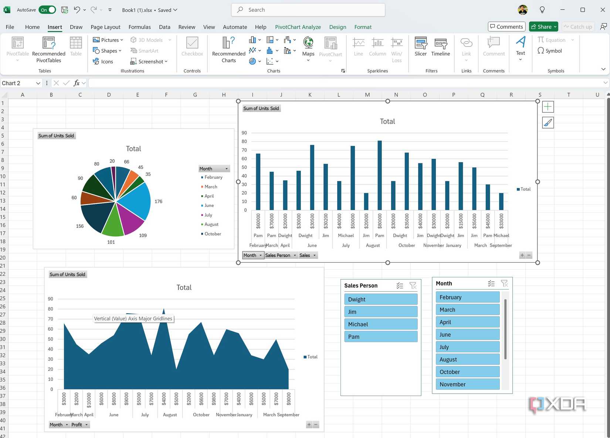Screen dimensions: 610x438
Task: Switch to the PivotChart Analyze tab
Action: pos(298,27)
